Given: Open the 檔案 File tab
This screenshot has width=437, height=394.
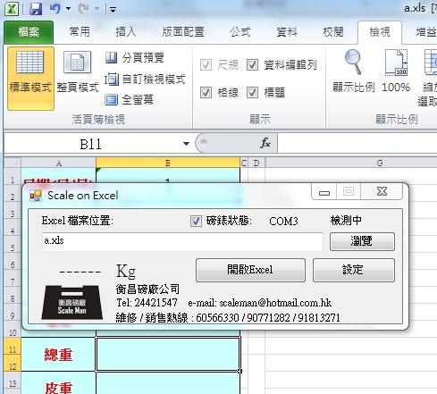Looking at the screenshot, I should 29,32.
